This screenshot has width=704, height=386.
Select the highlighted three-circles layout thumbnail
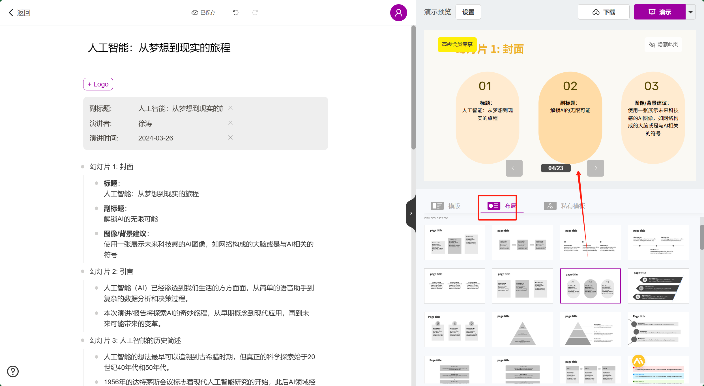590,286
